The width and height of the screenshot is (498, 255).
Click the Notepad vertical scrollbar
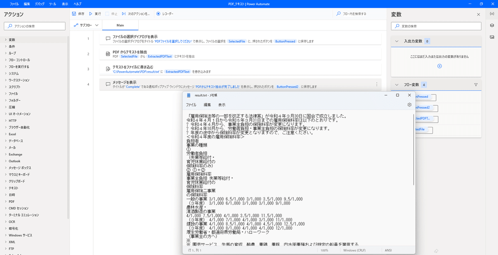[x=413, y=149]
